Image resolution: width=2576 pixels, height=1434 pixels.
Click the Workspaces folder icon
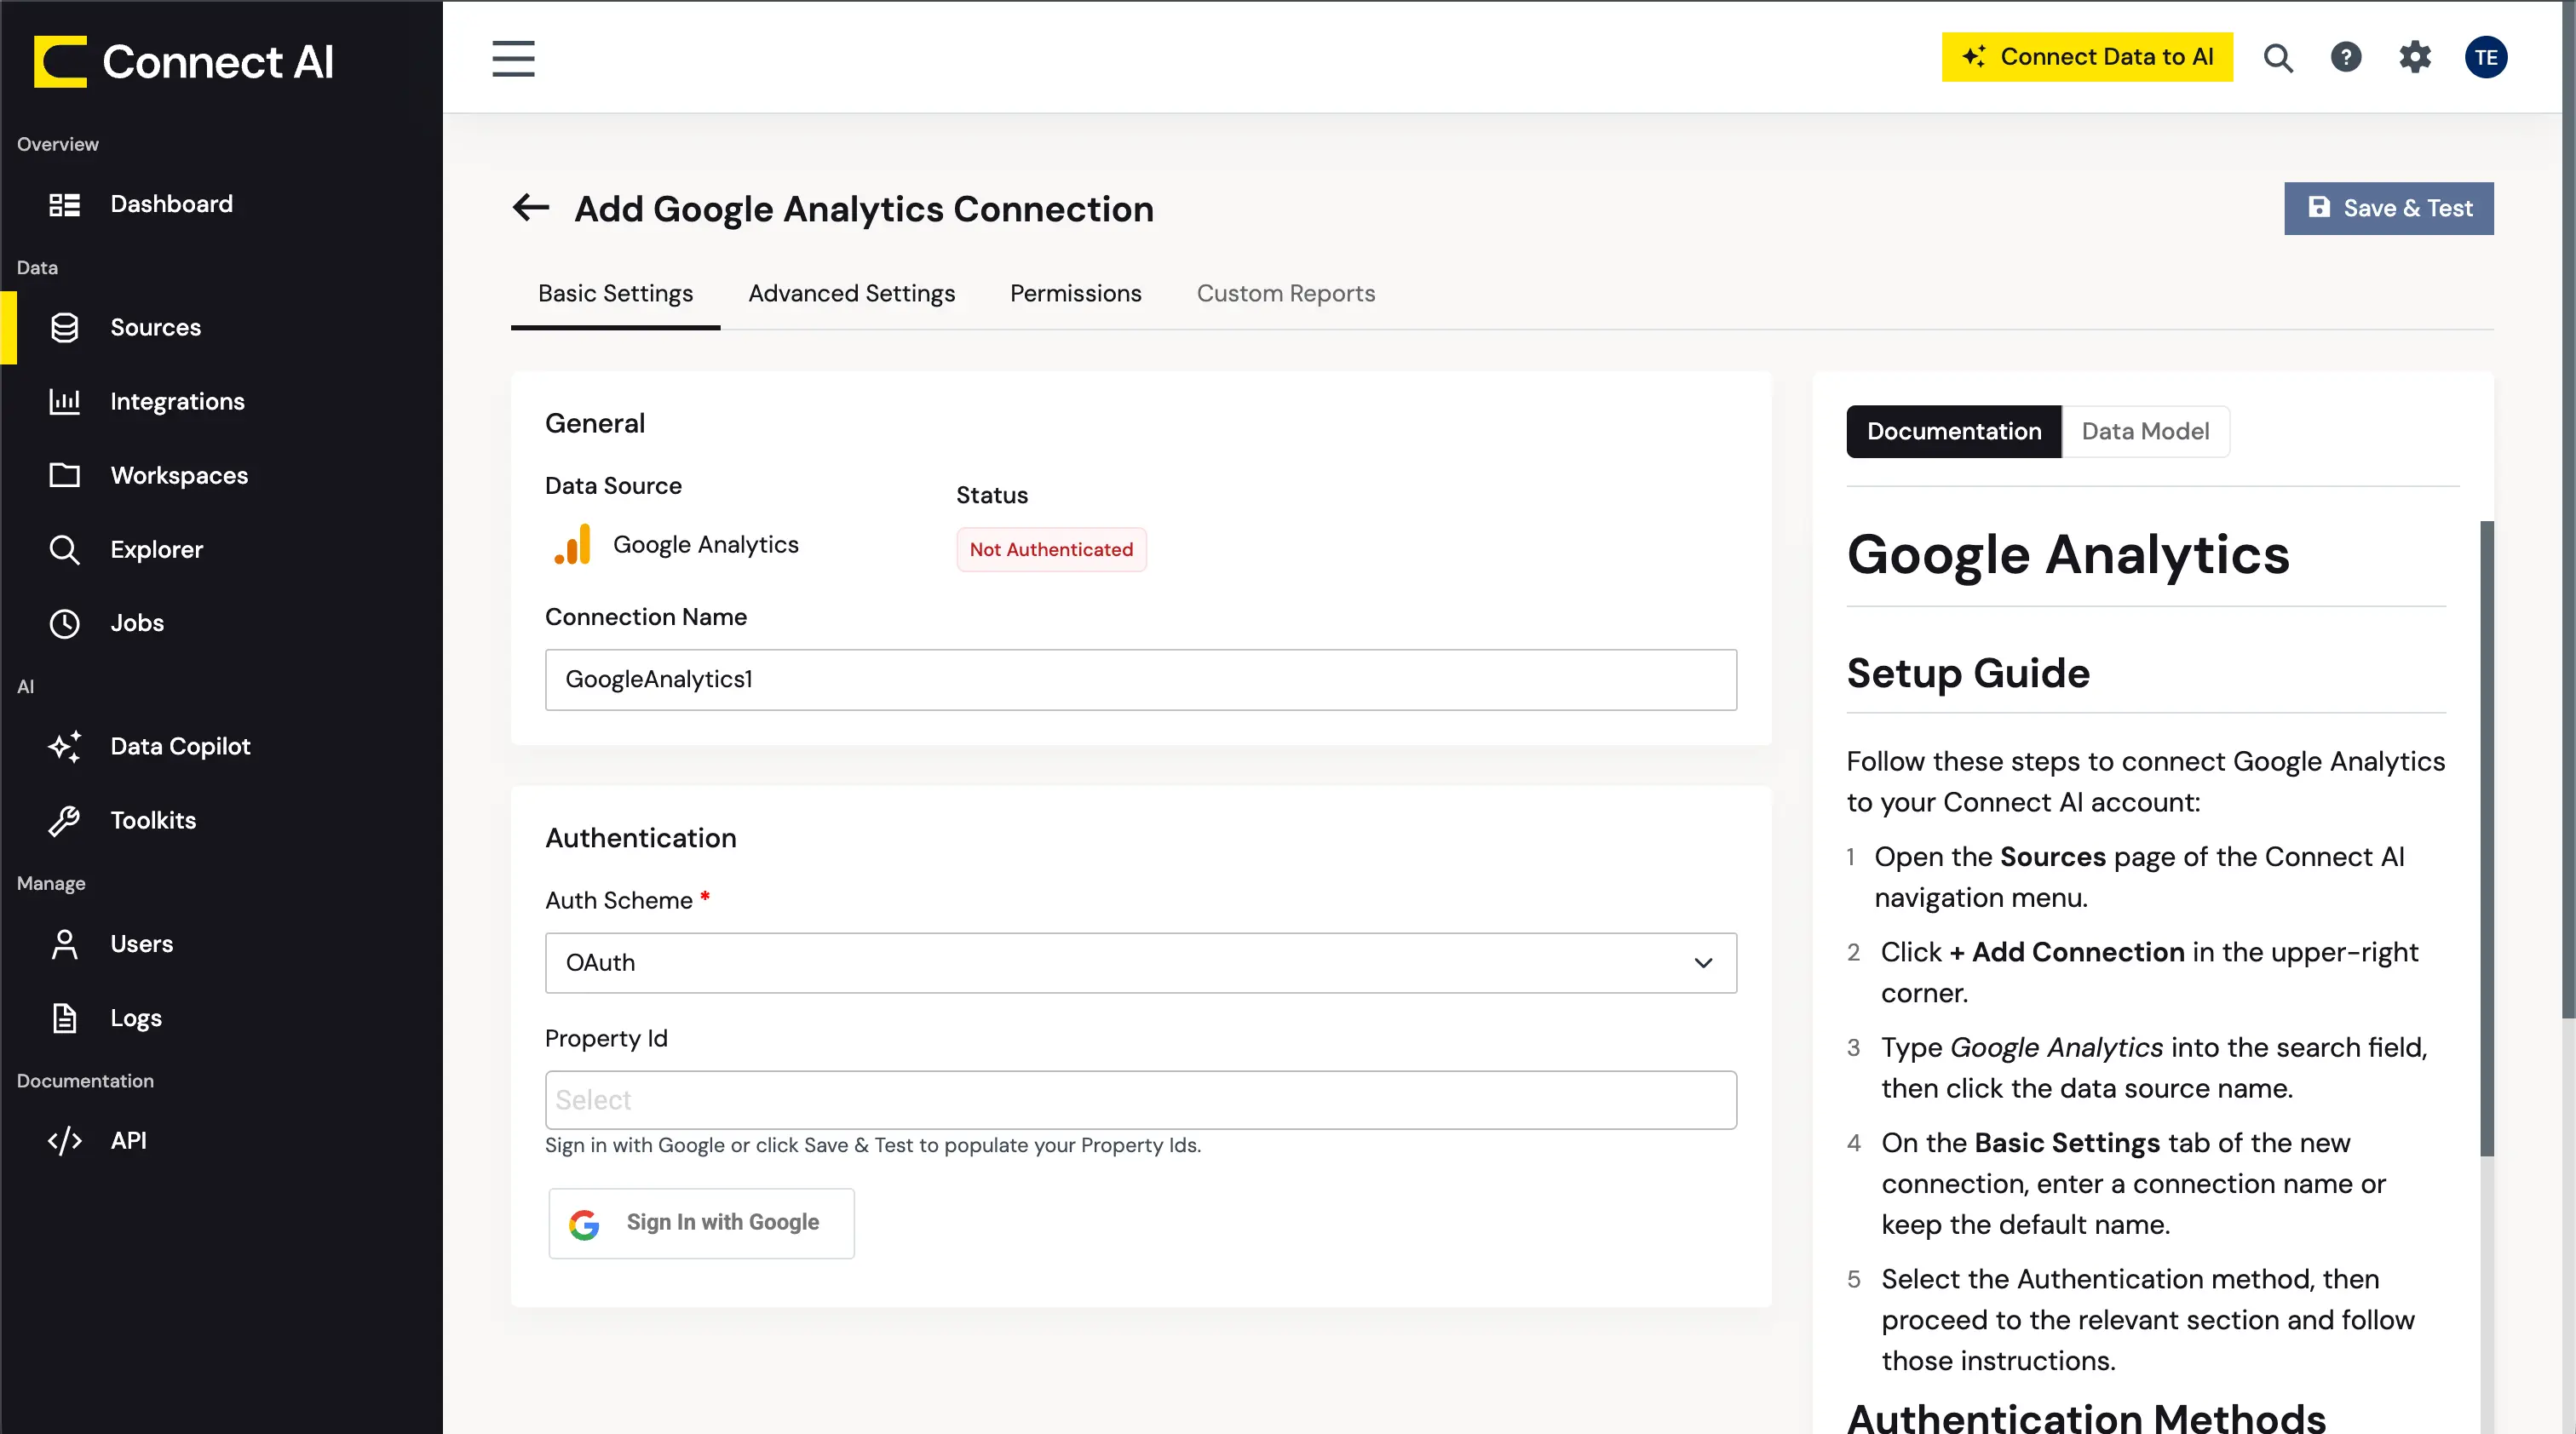pyautogui.click(x=65, y=476)
